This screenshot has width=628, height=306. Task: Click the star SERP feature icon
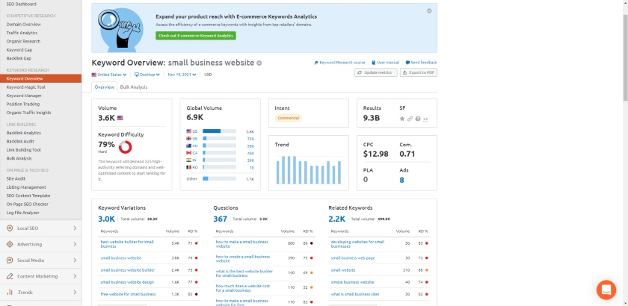tap(402, 119)
